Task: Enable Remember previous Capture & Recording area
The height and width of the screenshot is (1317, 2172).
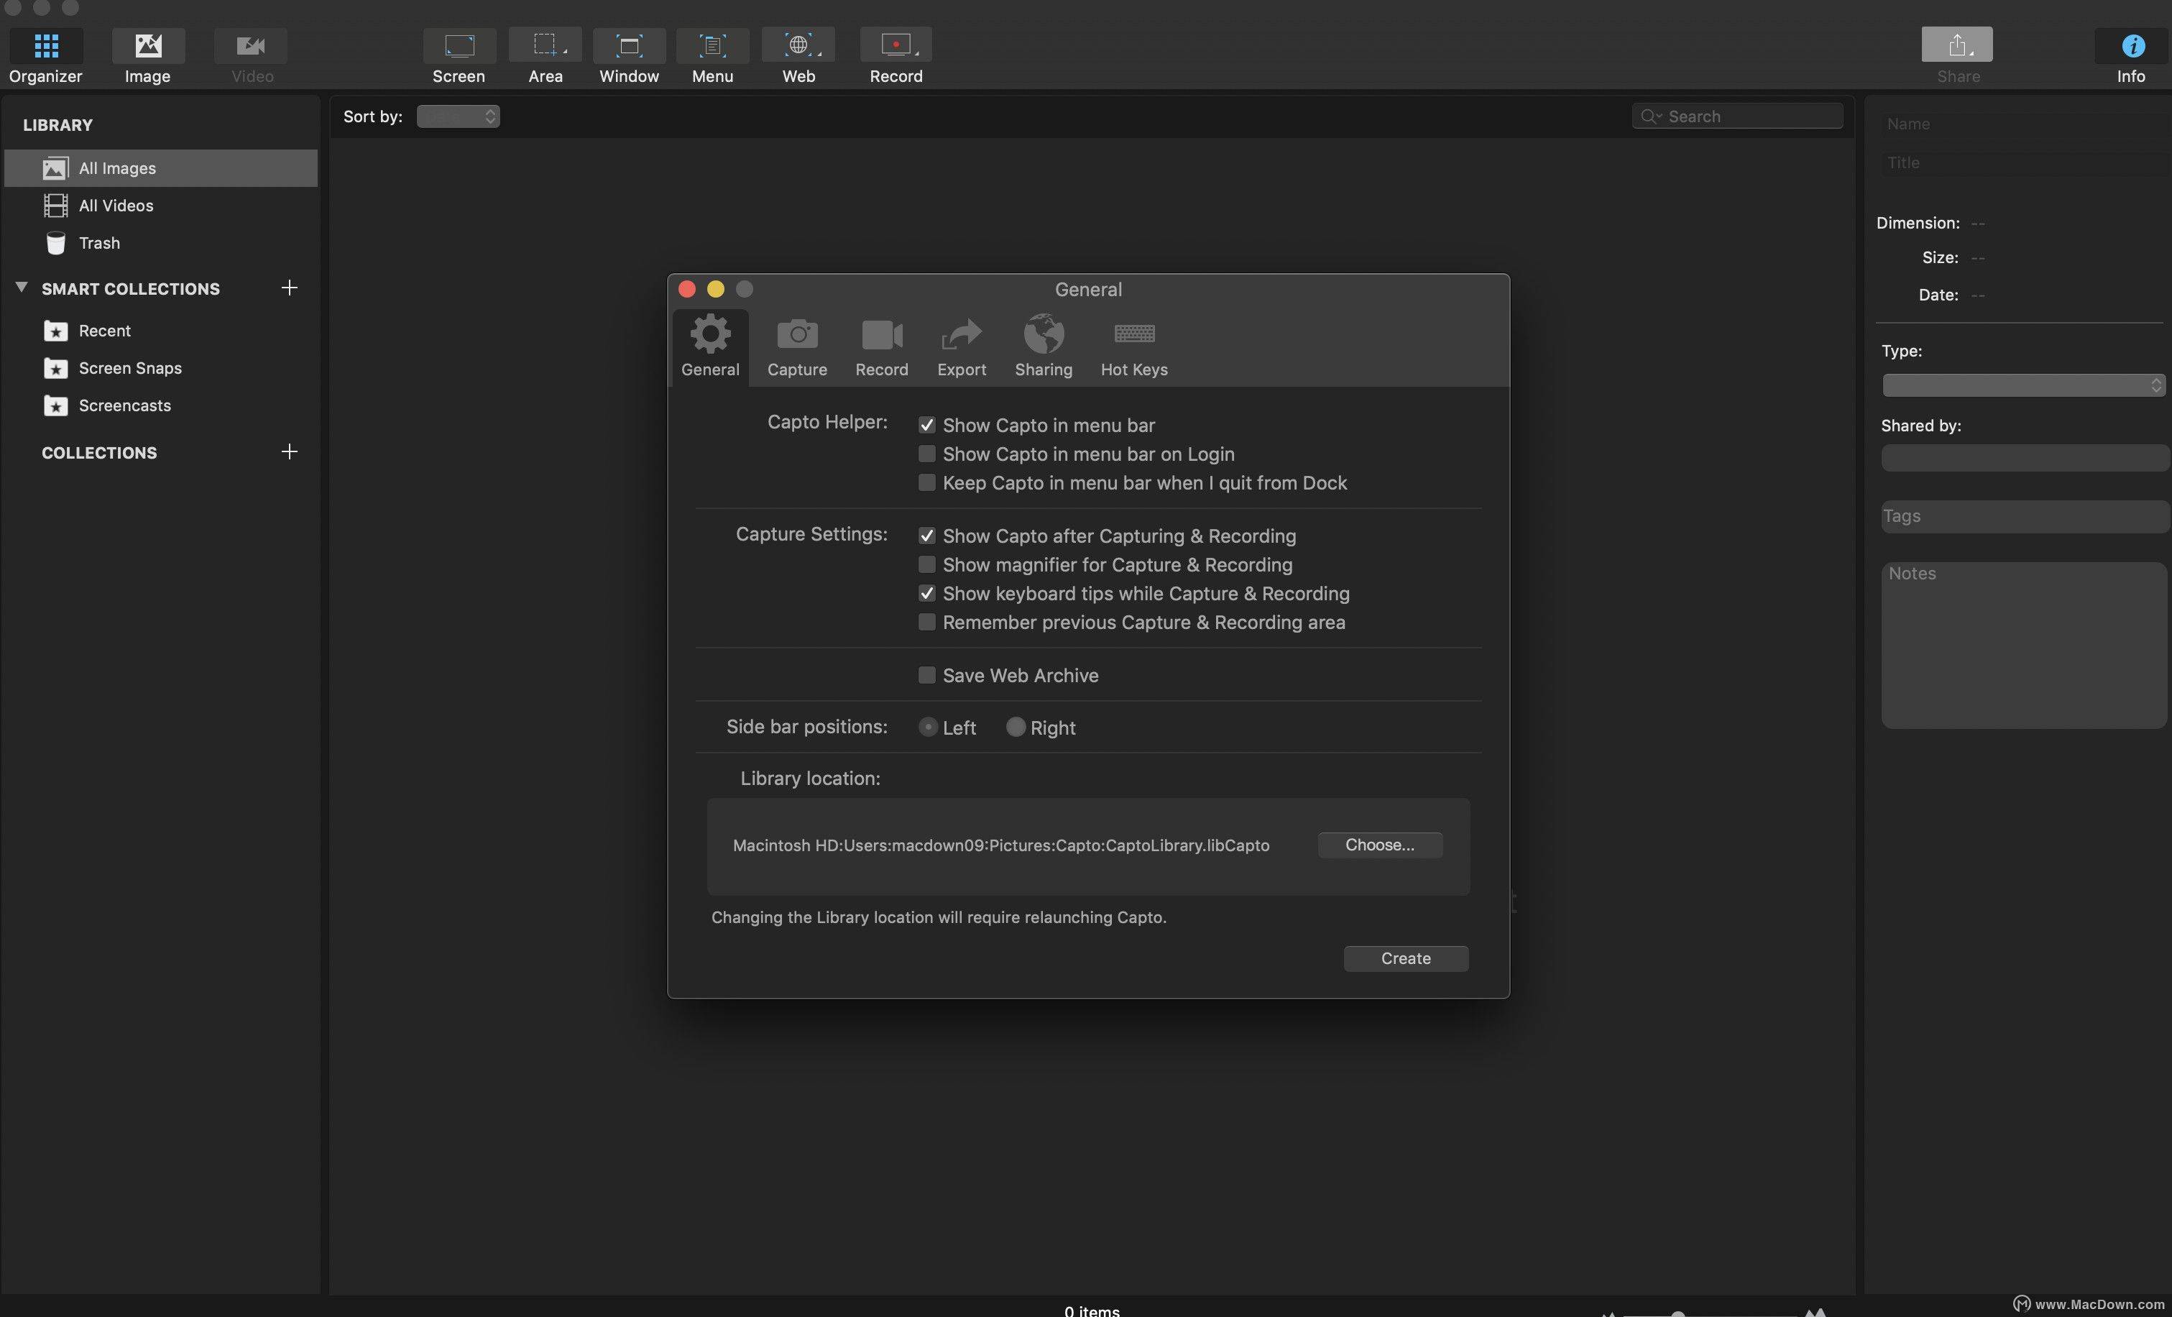Action: tap(926, 623)
